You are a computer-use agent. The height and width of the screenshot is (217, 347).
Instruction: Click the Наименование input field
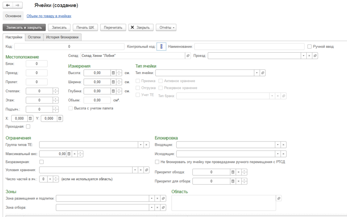248,47
